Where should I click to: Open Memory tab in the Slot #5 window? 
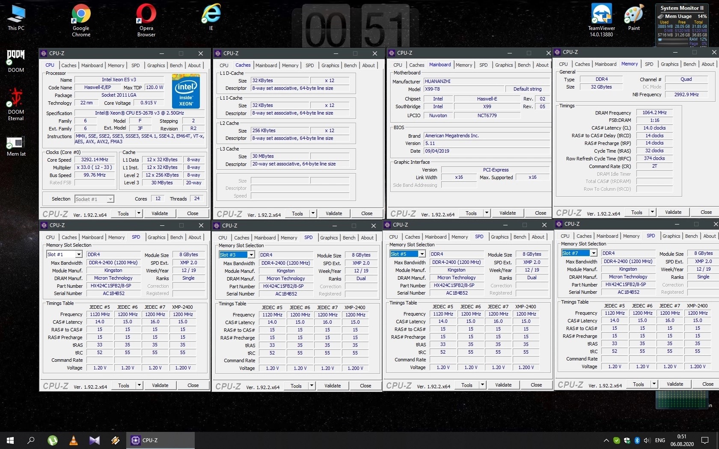click(459, 237)
